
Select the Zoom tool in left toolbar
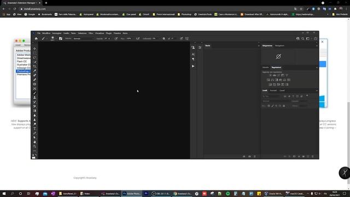coord(34,146)
